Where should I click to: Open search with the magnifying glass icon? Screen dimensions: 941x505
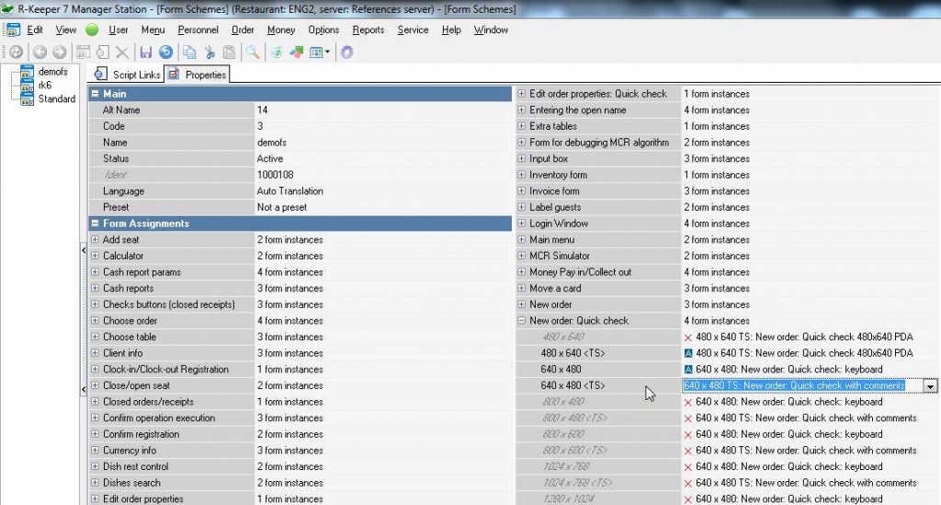click(252, 52)
